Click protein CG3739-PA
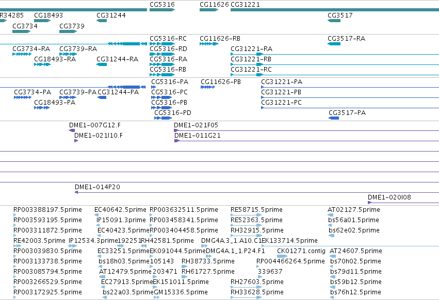Viewport: 439px width, 300px height. (68, 97)
